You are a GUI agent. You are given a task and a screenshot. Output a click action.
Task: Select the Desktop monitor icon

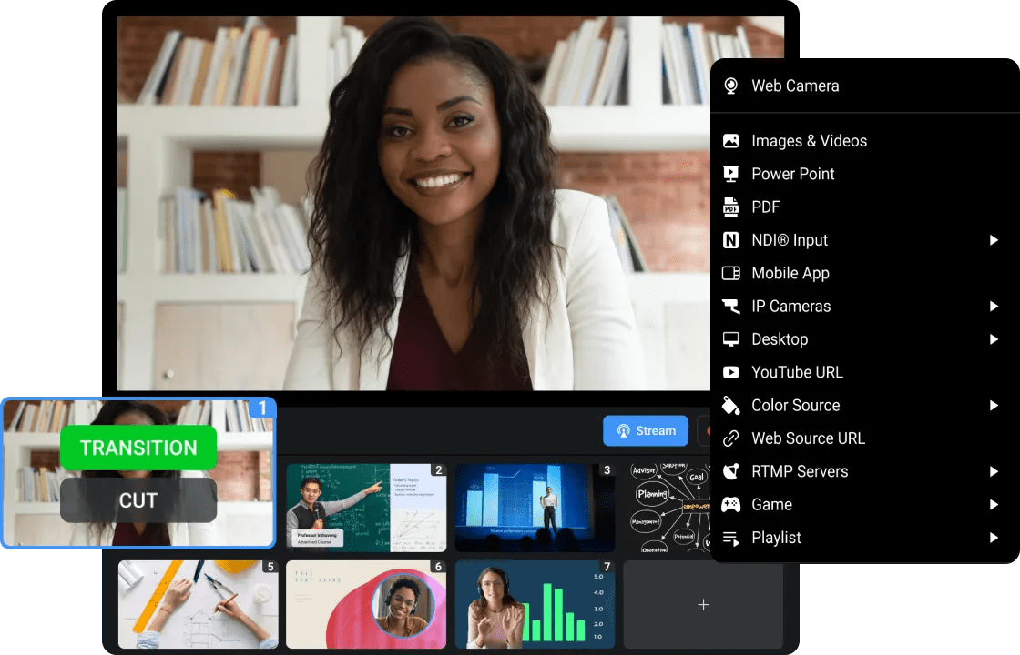pos(730,338)
